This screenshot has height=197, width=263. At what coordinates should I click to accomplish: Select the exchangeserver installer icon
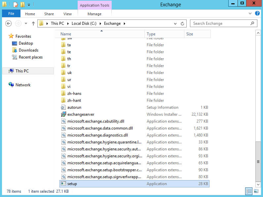tap(63, 114)
